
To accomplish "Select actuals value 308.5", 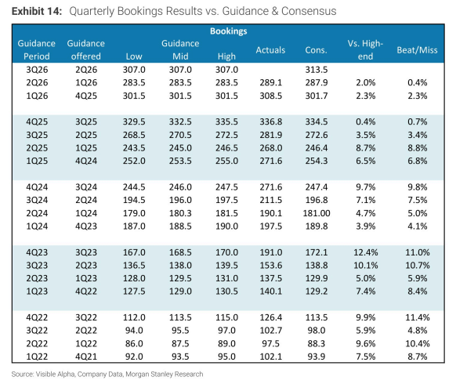I will tap(271, 96).
